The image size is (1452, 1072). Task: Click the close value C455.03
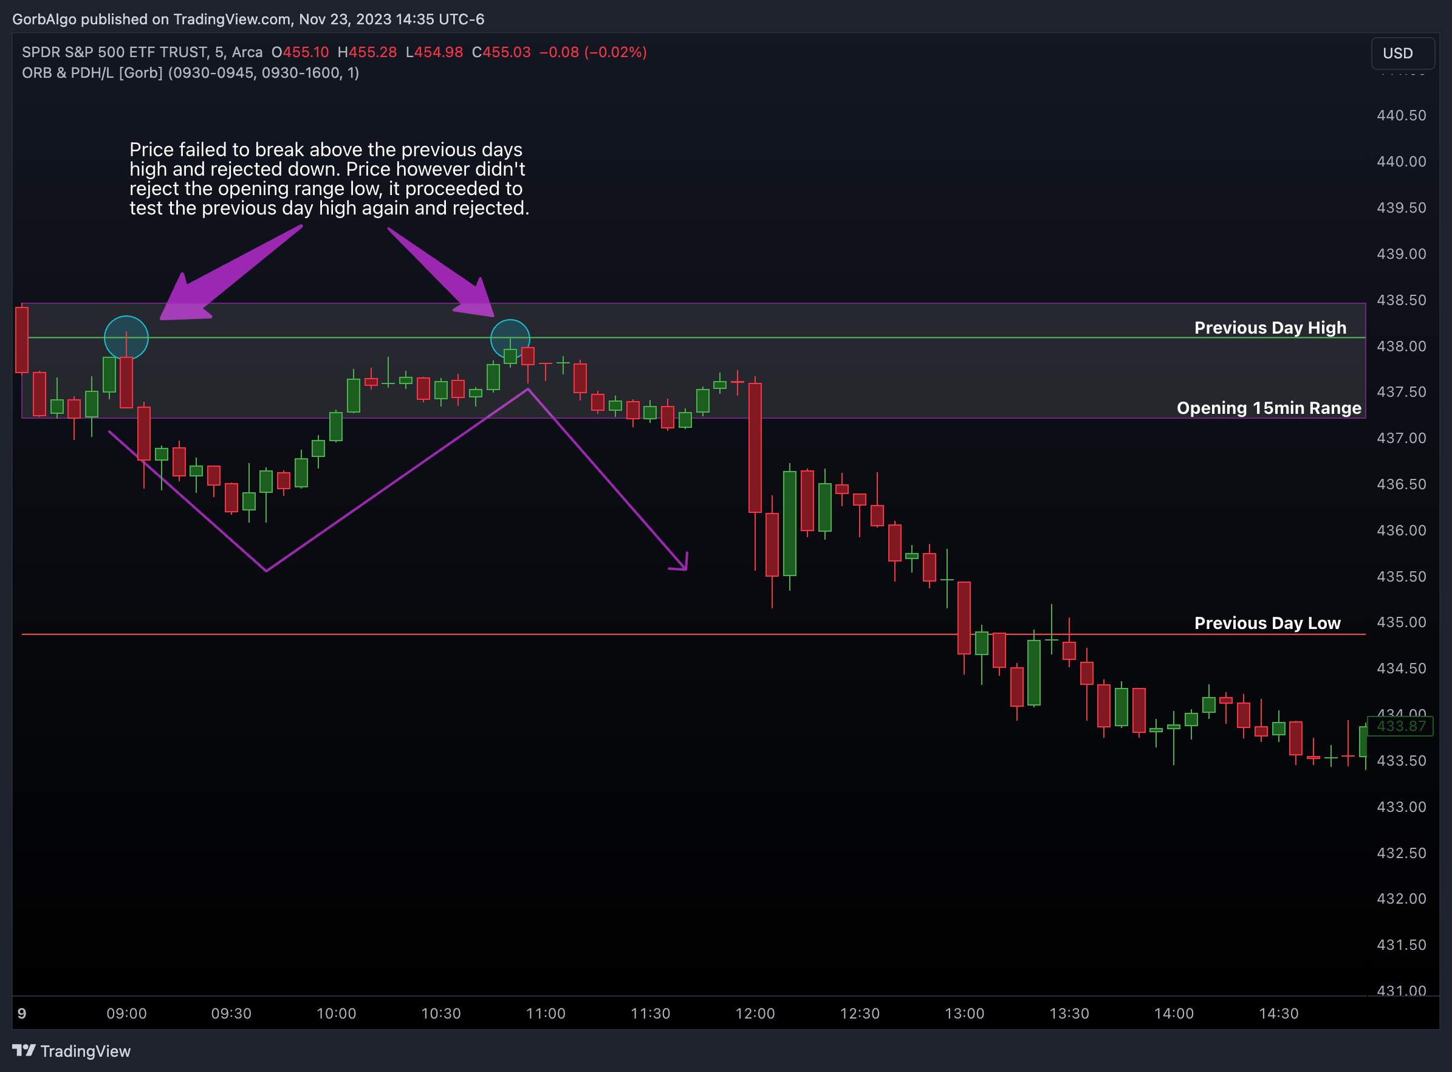pos(501,52)
